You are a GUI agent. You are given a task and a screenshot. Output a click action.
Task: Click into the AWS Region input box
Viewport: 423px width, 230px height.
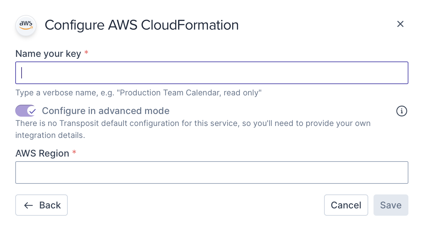coord(211,172)
